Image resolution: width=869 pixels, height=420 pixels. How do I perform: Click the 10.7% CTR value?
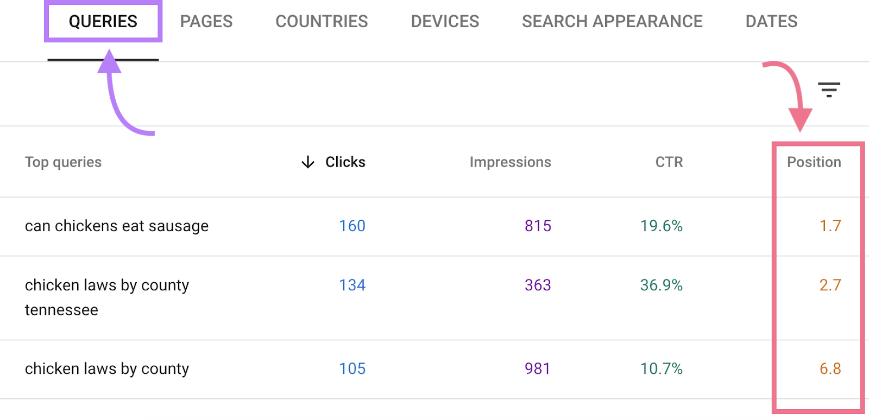click(662, 369)
